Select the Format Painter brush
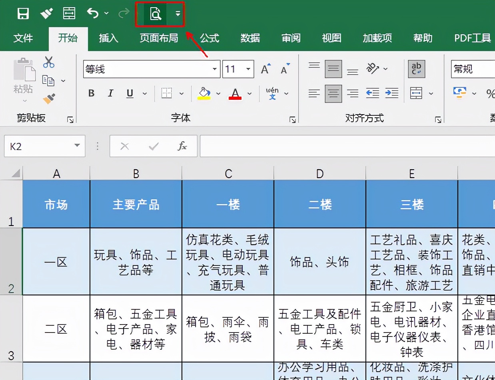This screenshot has height=380, width=495. click(49, 99)
